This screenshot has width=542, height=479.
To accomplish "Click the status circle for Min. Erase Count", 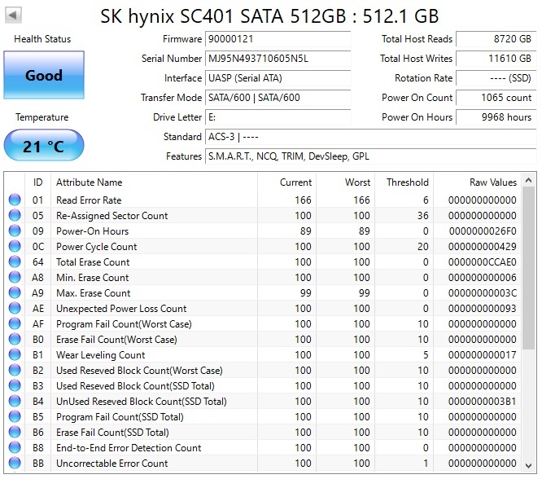I will point(15,277).
